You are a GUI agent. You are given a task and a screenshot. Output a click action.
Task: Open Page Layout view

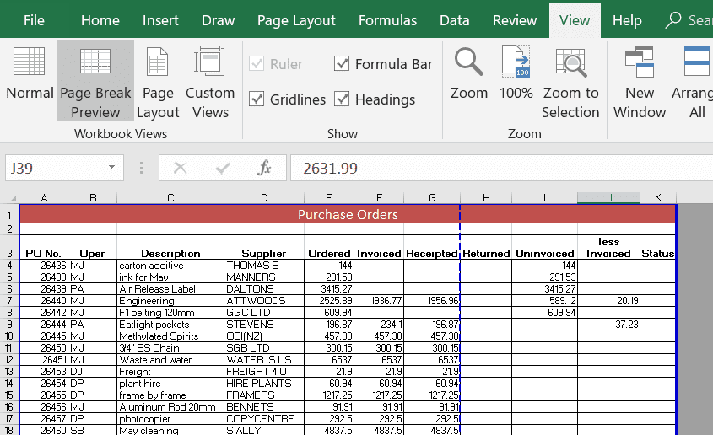(x=158, y=83)
